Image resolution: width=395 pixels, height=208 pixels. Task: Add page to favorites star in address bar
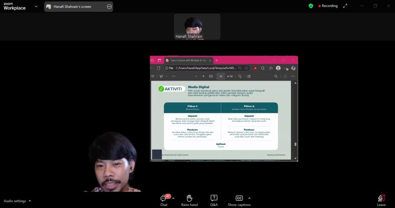pyautogui.click(x=246, y=68)
